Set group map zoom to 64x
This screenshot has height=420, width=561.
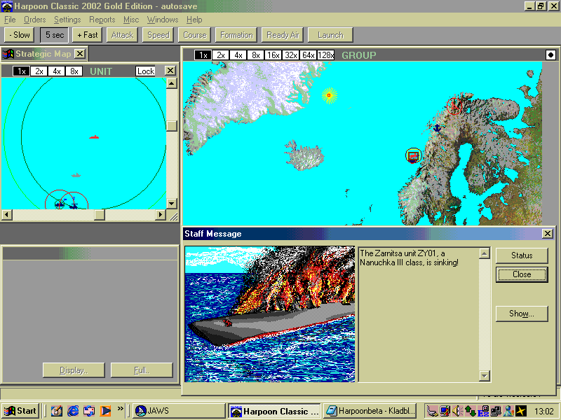tap(308, 55)
